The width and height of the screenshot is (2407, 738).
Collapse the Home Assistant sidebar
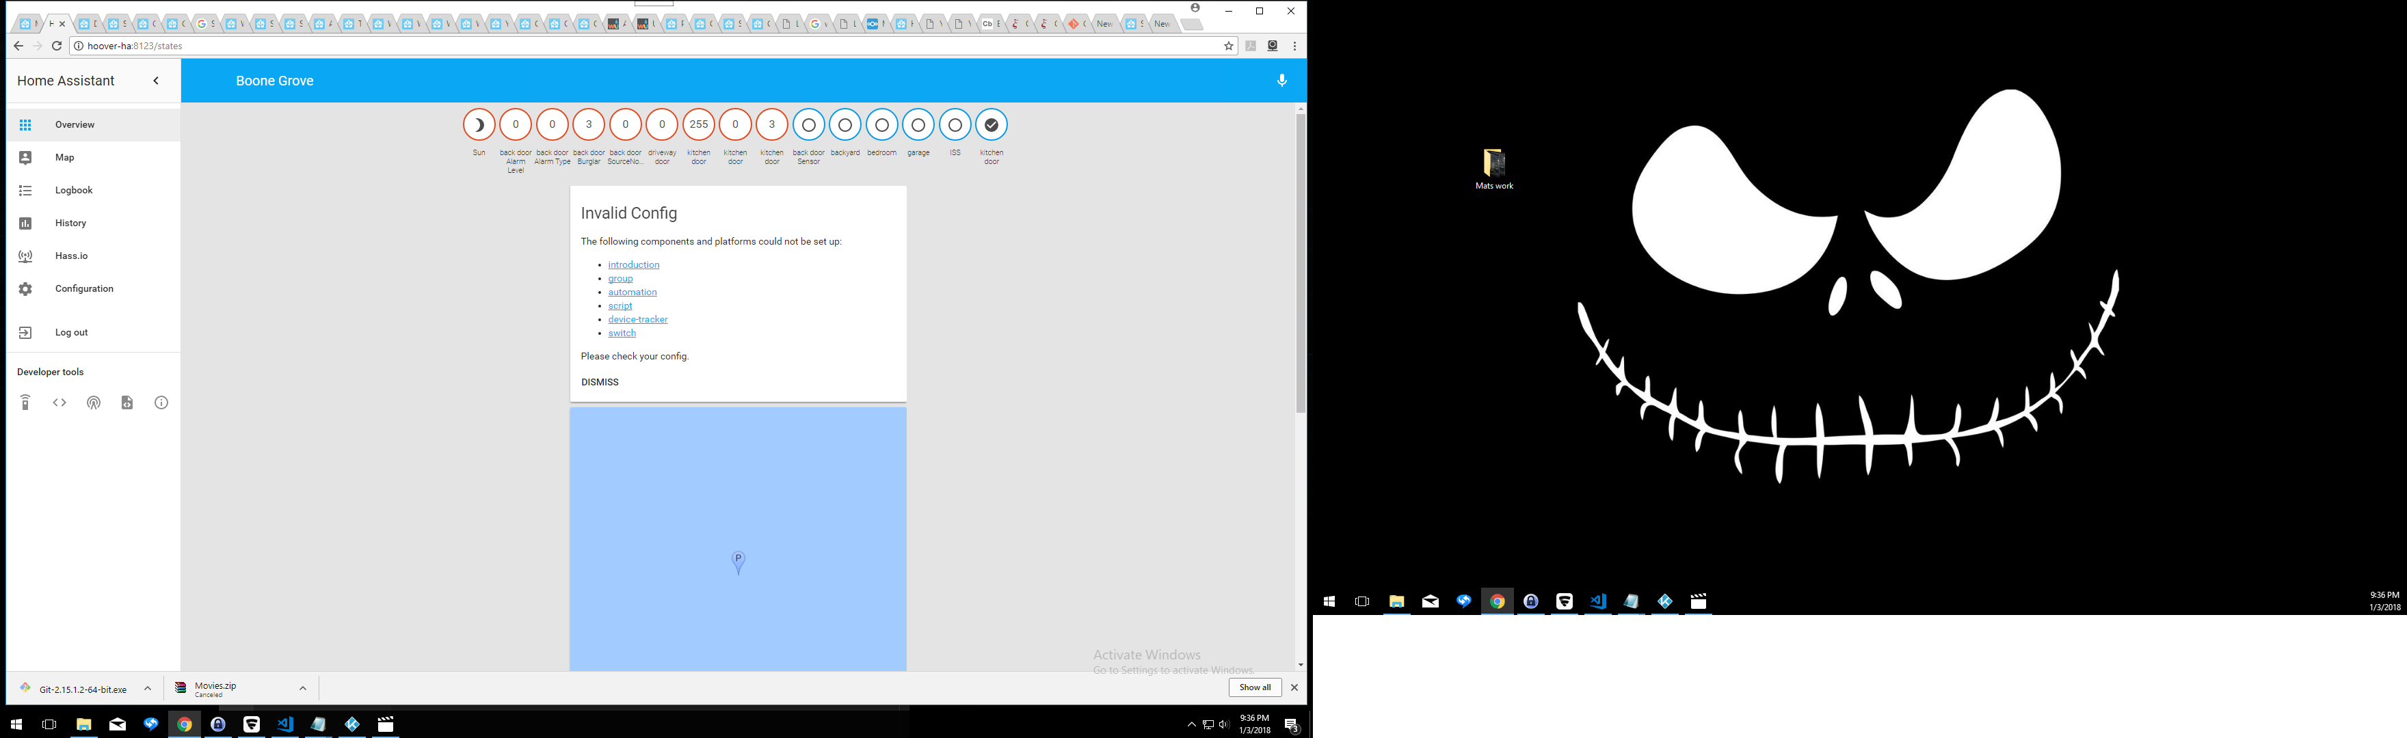click(x=155, y=81)
